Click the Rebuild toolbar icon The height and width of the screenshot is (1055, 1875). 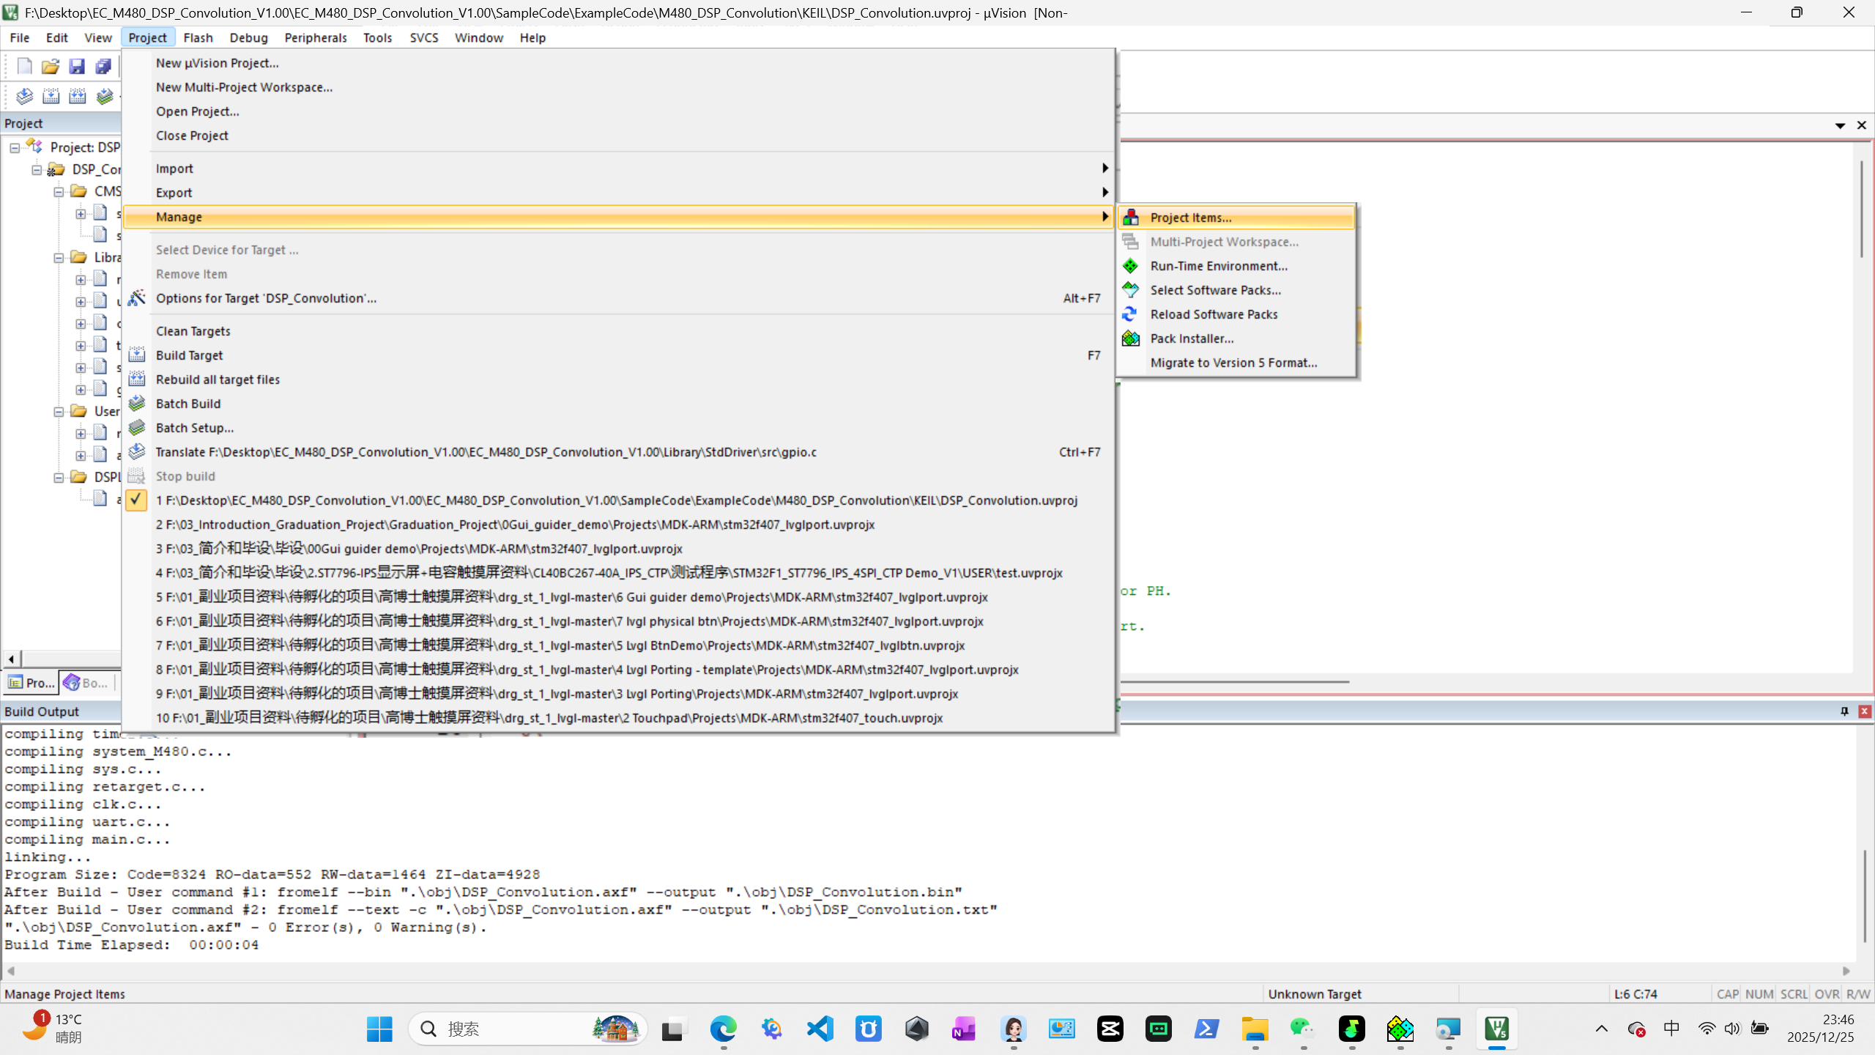(x=78, y=96)
